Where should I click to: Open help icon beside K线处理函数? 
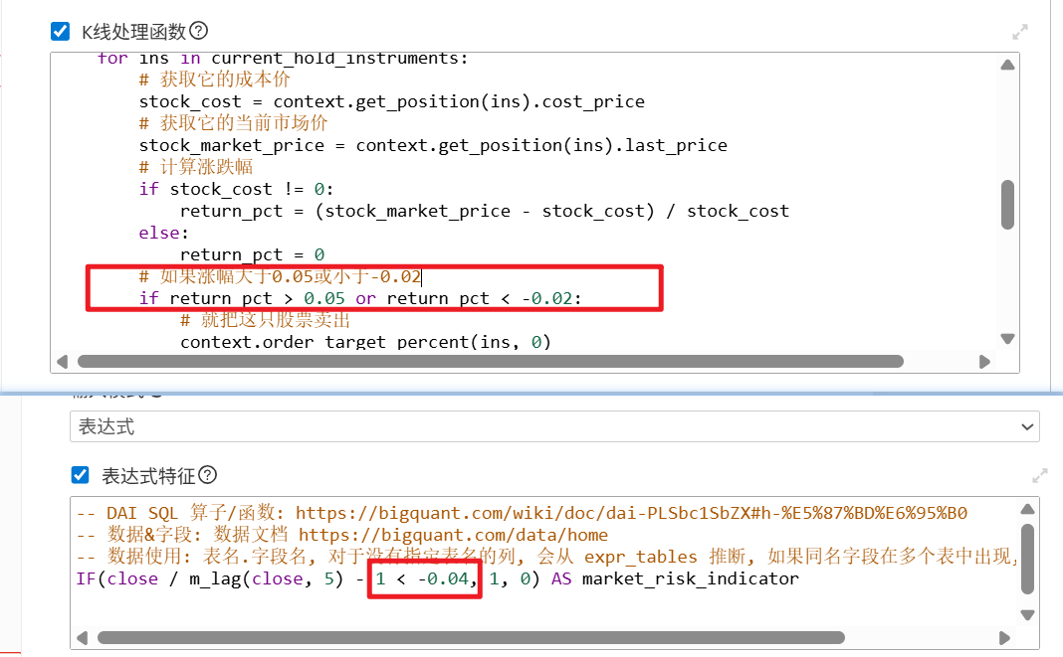coord(198,32)
